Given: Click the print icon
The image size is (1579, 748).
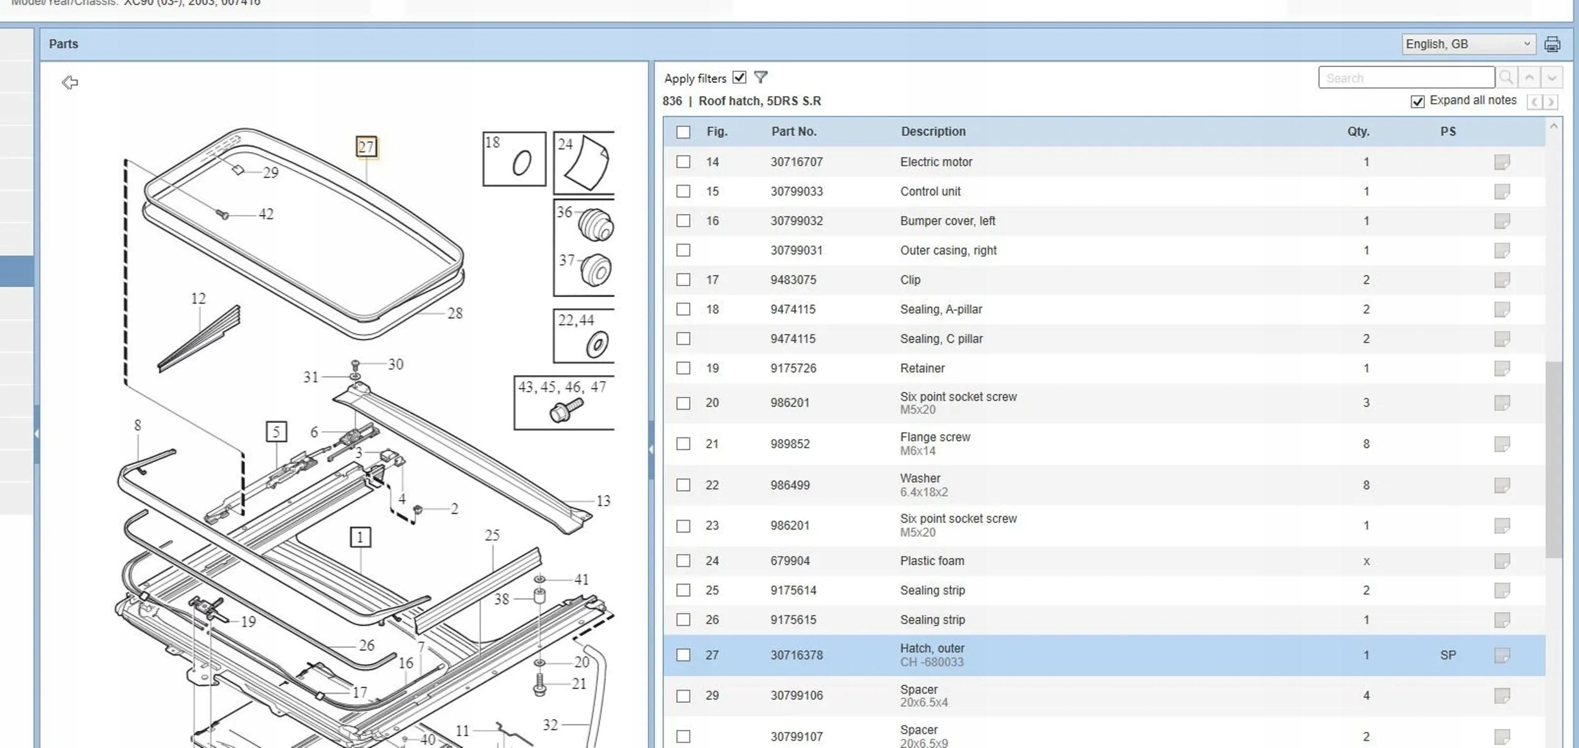Looking at the screenshot, I should click(1552, 44).
